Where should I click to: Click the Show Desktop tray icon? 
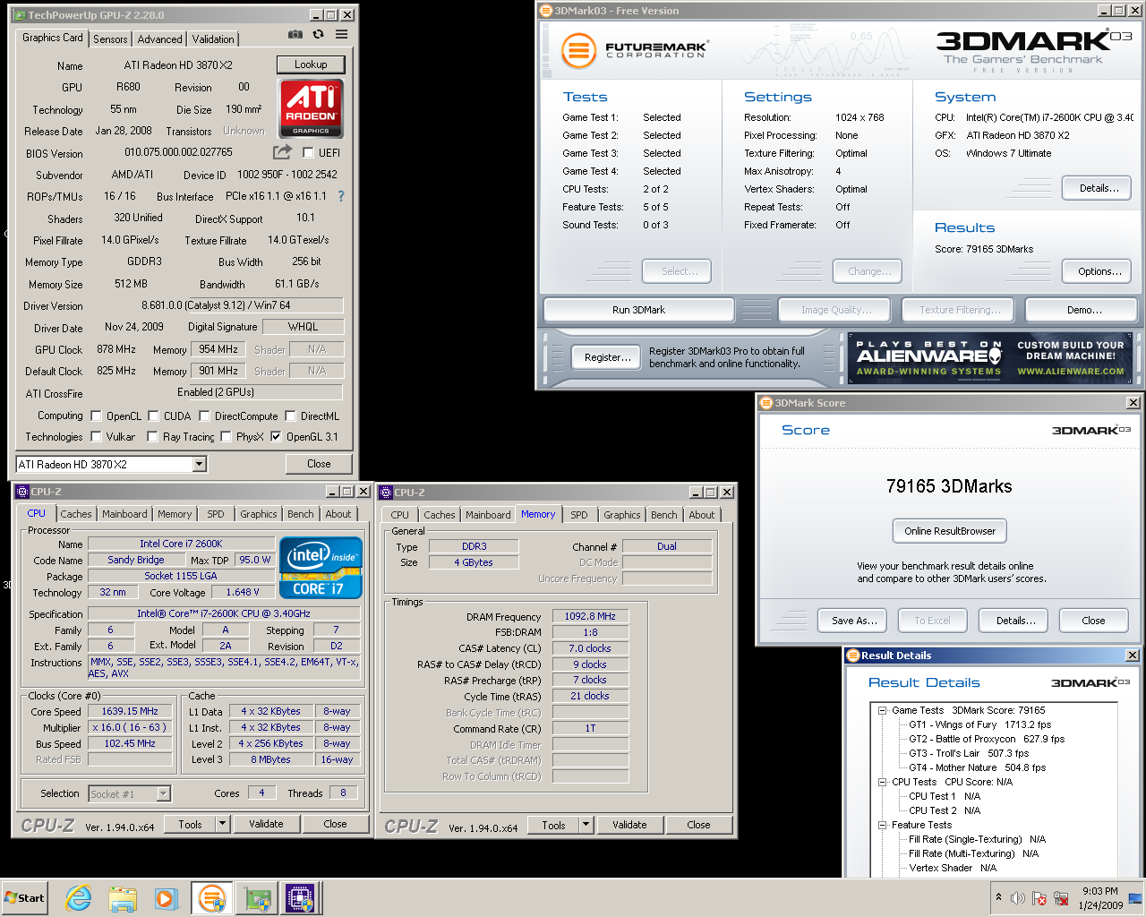tap(1135, 898)
